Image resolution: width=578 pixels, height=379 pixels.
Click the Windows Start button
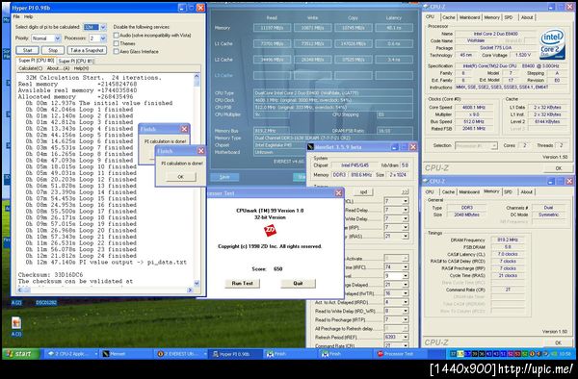pyautogui.click(x=20, y=354)
